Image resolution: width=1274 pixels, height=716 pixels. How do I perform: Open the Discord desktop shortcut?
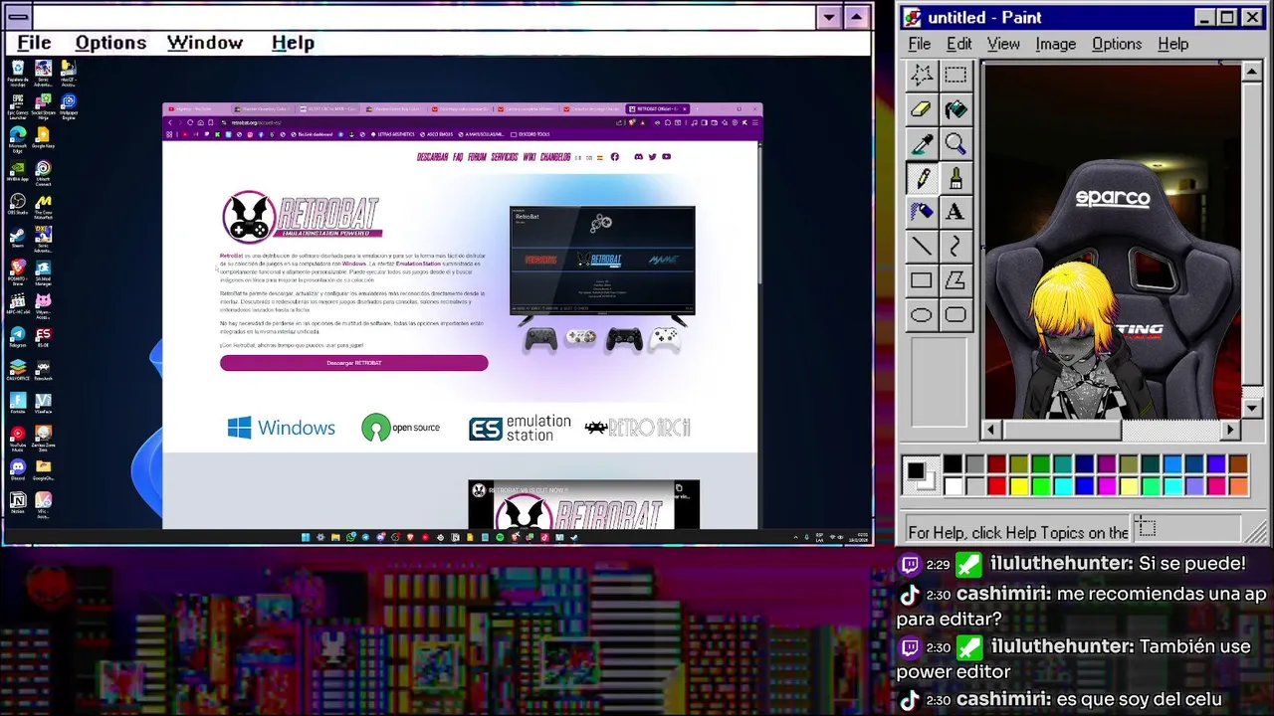[17, 469]
